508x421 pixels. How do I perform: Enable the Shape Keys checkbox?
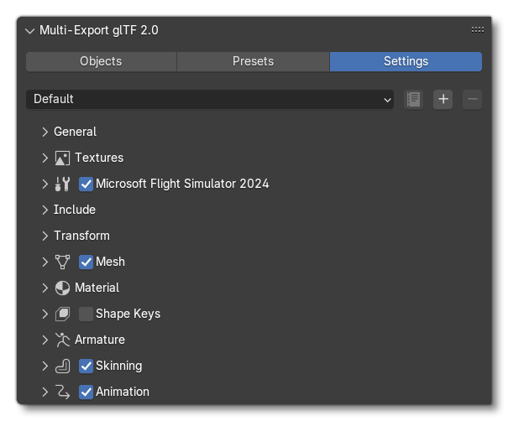86,314
